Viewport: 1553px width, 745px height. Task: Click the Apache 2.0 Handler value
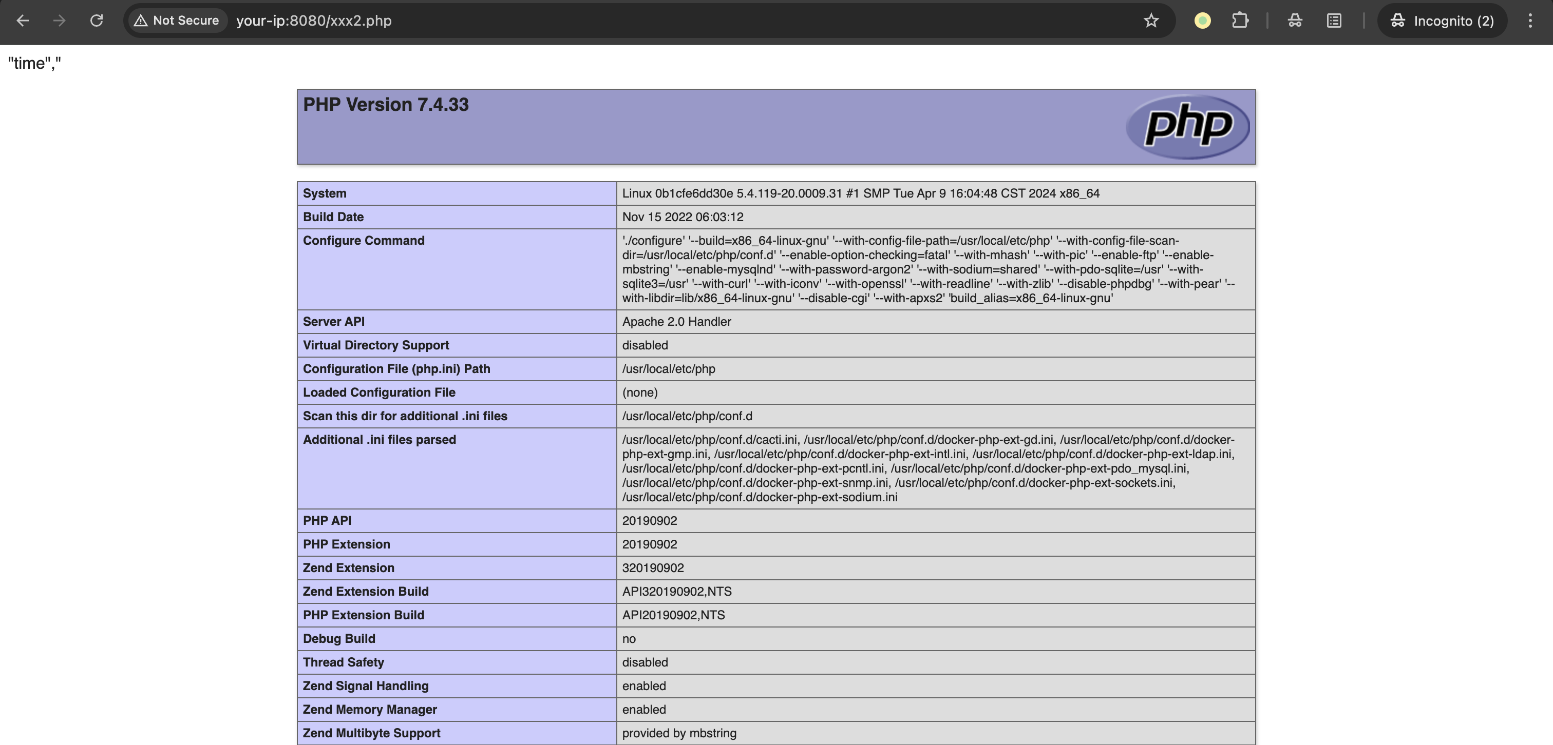click(676, 322)
